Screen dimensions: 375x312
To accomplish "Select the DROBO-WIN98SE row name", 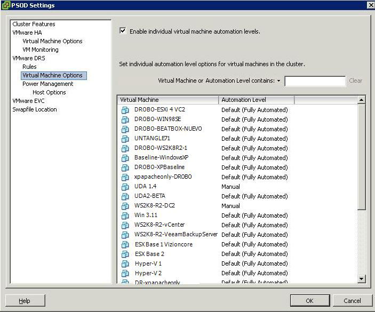I will pyautogui.click(x=157, y=119).
